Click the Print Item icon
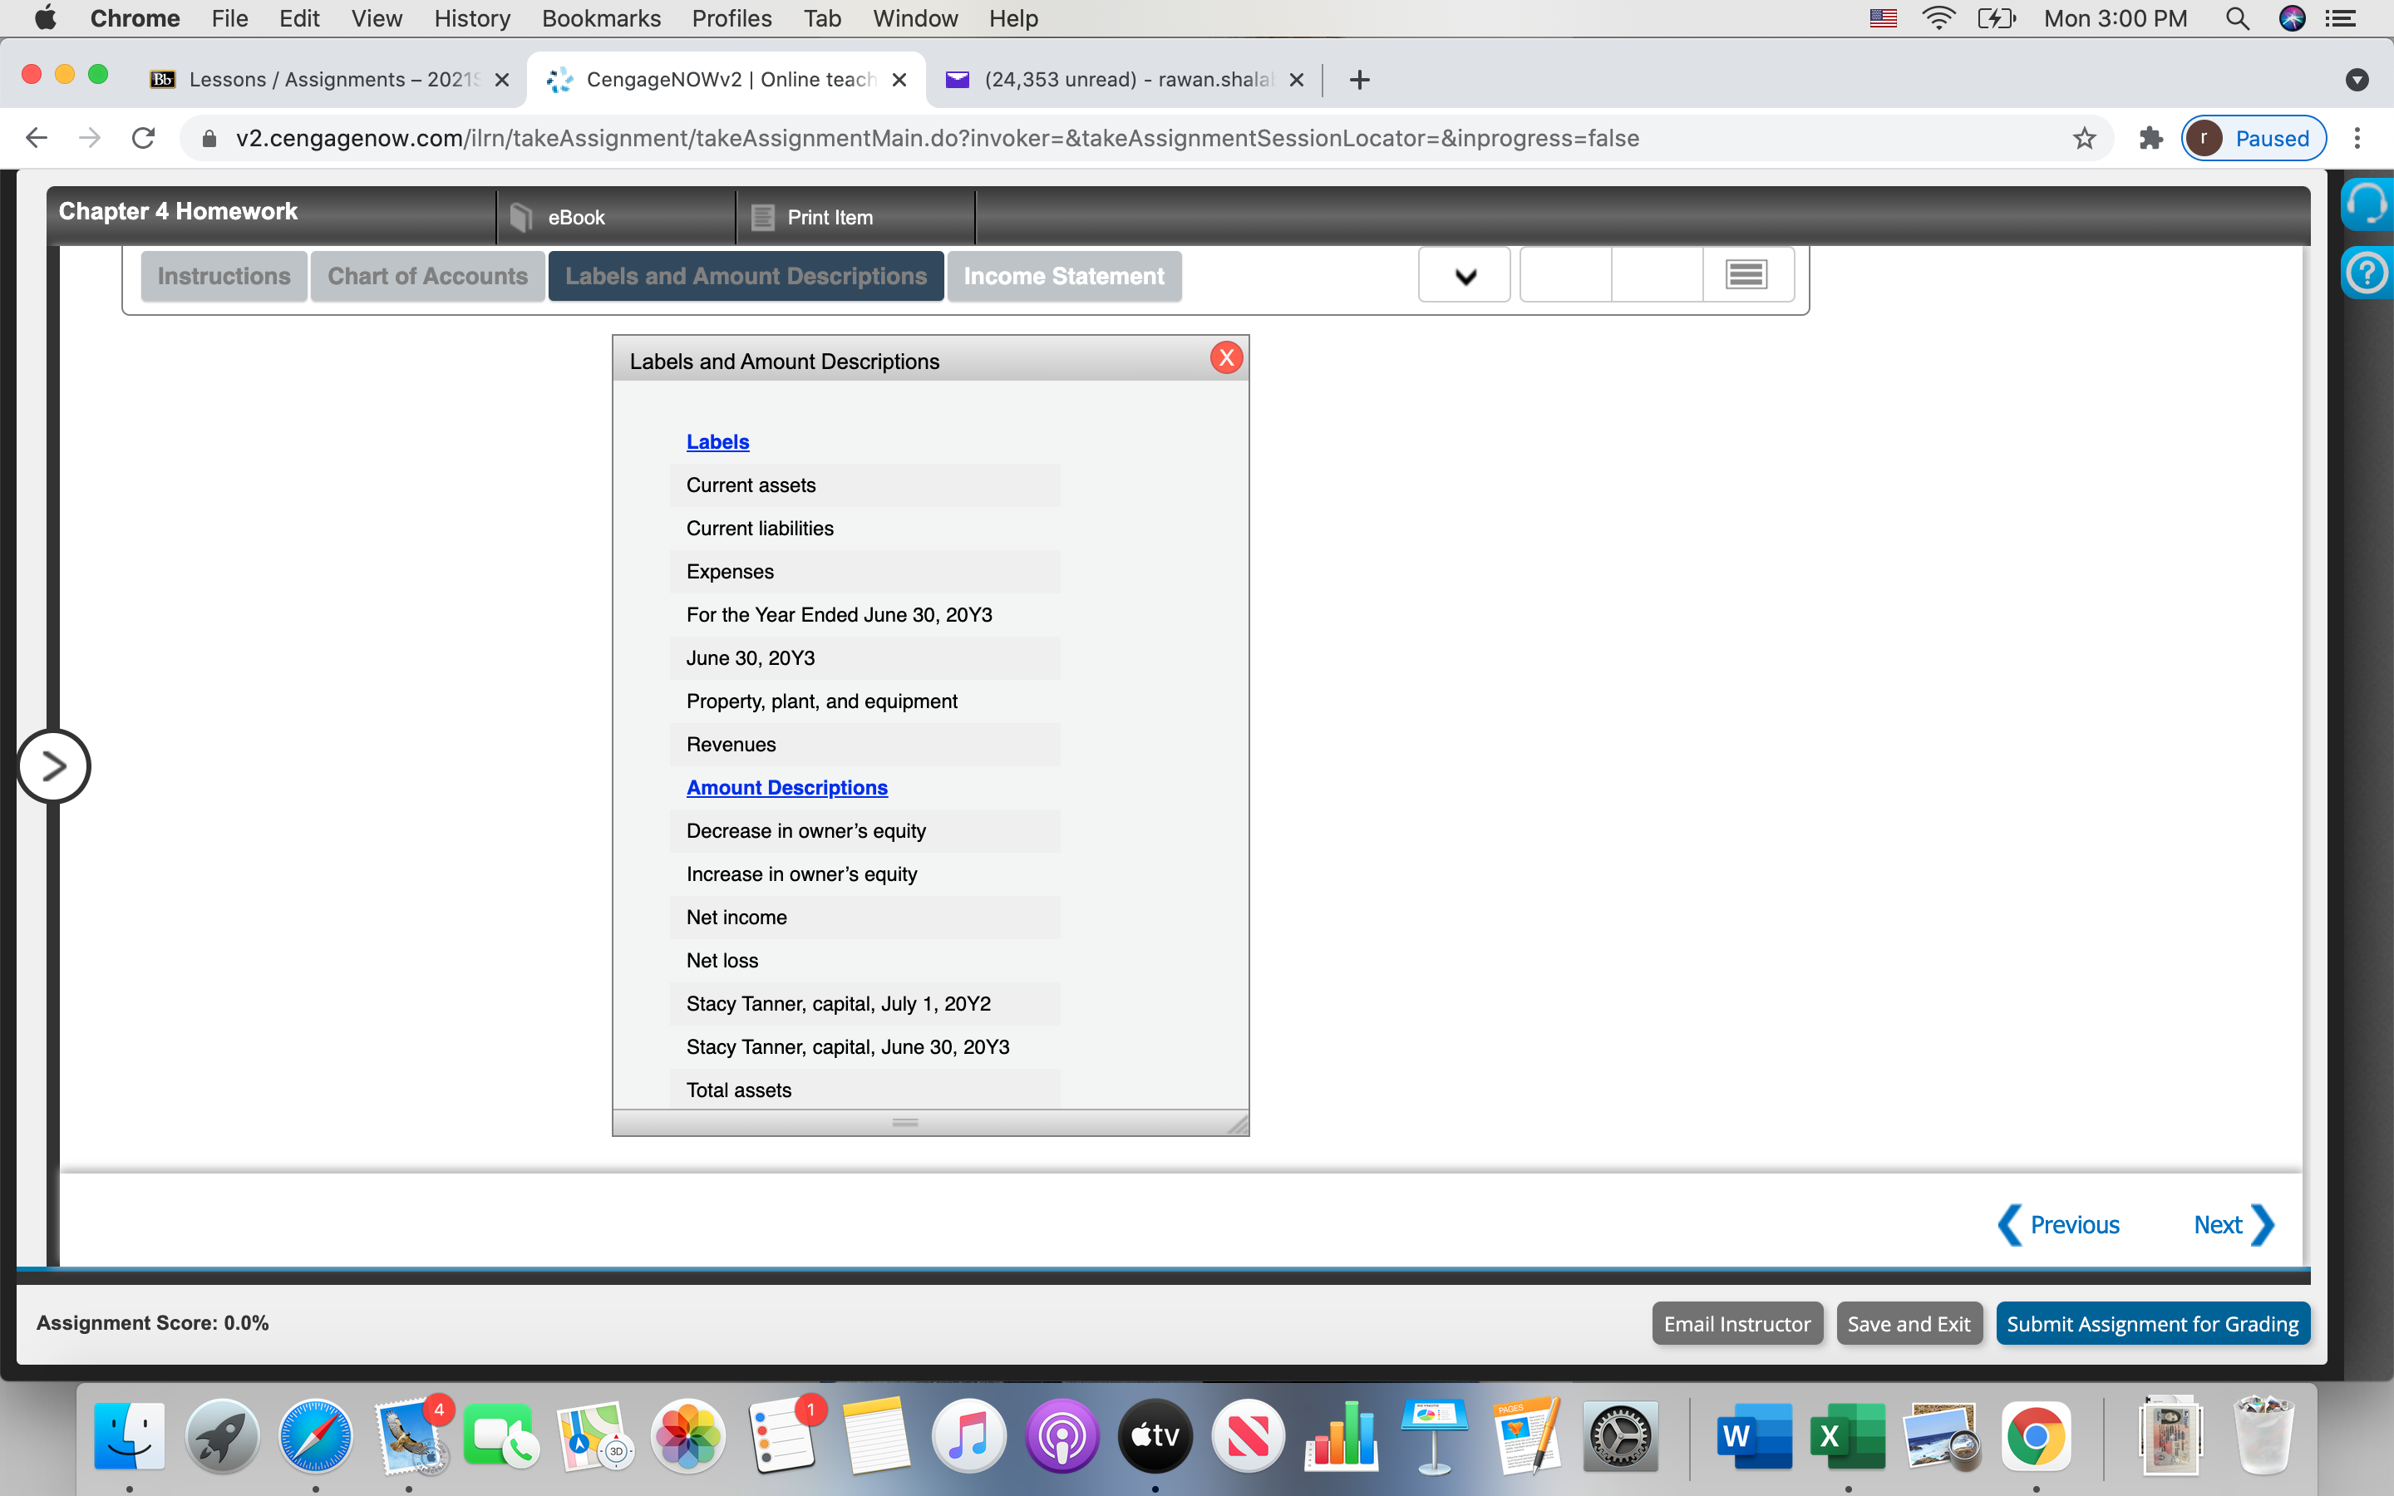Image resolution: width=2394 pixels, height=1496 pixels. pos(761,217)
